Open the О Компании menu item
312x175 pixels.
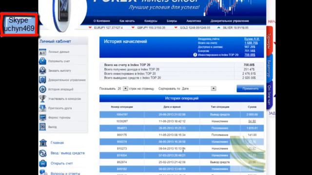(102, 21)
